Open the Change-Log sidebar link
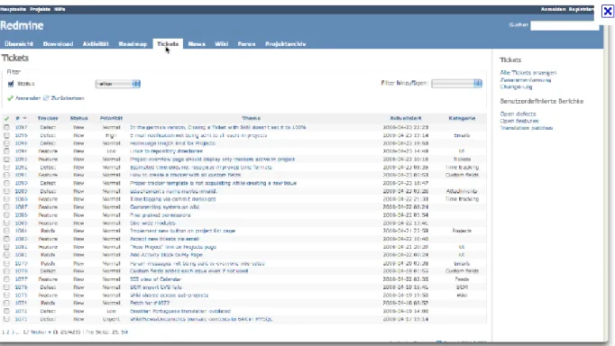Image resolution: width=615 pixels, height=346 pixels. tap(516, 87)
